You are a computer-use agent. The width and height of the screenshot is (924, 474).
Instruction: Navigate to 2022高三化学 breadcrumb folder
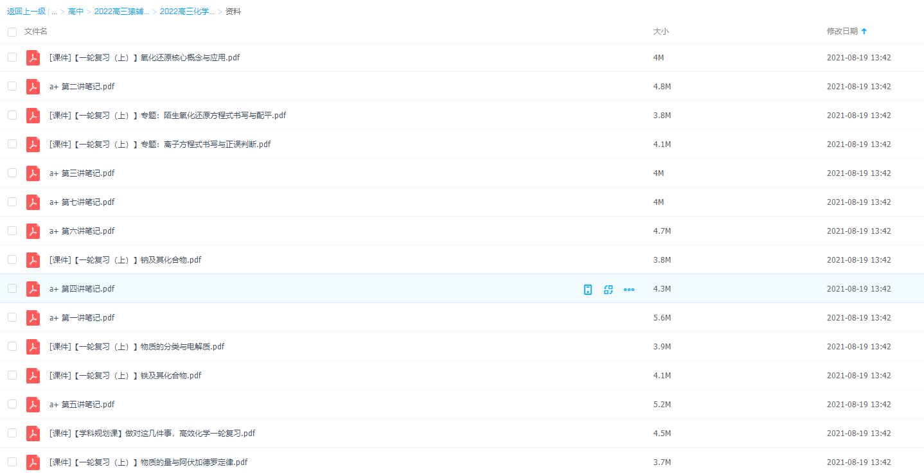[x=187, y=12]
